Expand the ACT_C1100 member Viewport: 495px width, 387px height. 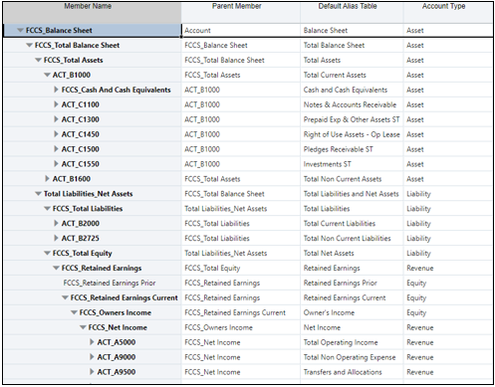[56, 104]
